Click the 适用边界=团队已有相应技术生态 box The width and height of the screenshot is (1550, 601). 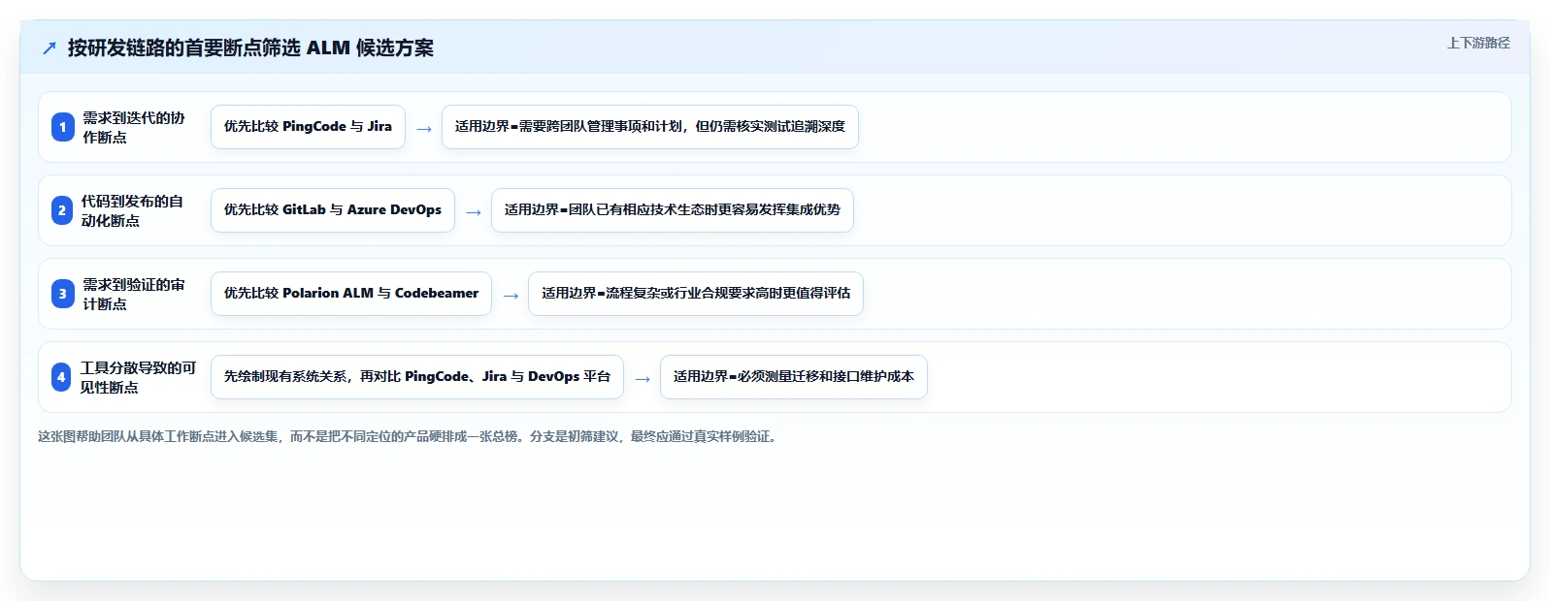[673, 210]
